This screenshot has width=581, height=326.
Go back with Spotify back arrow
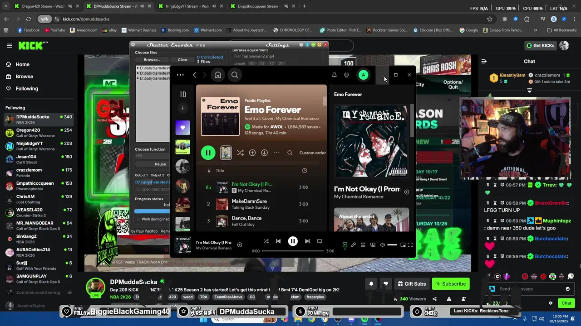[x=195, y=75]
